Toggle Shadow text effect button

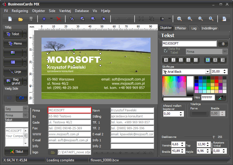[x=188, y=60]
